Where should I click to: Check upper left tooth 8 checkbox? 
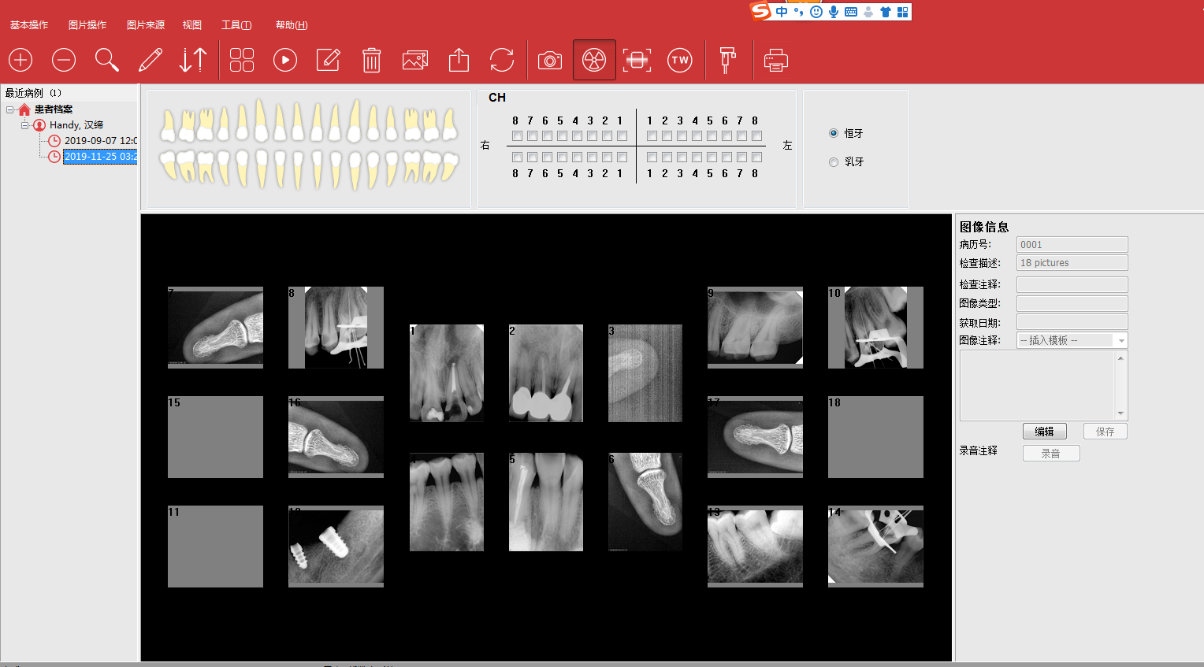click(x=756, y=136)
